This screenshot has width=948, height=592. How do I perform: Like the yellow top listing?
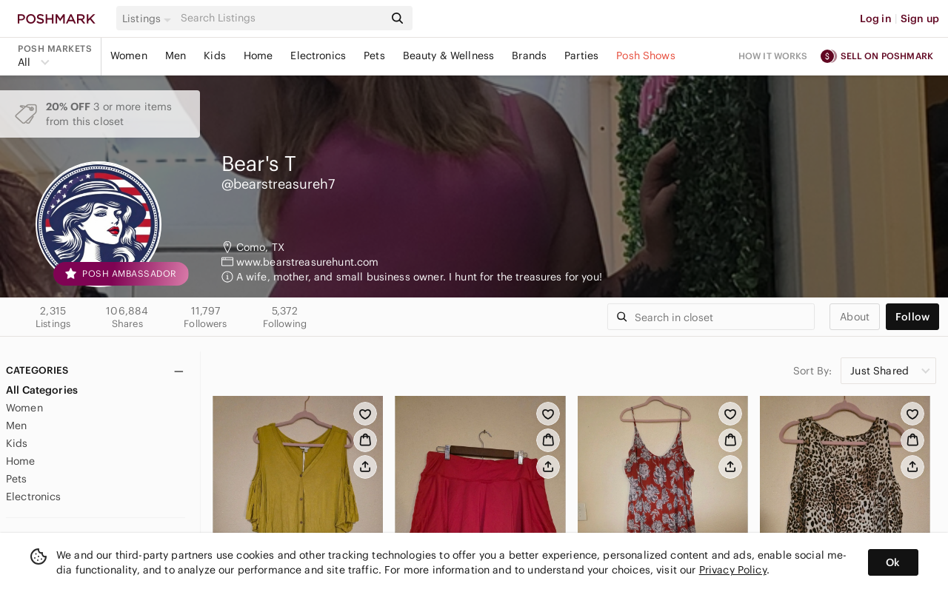365,414
